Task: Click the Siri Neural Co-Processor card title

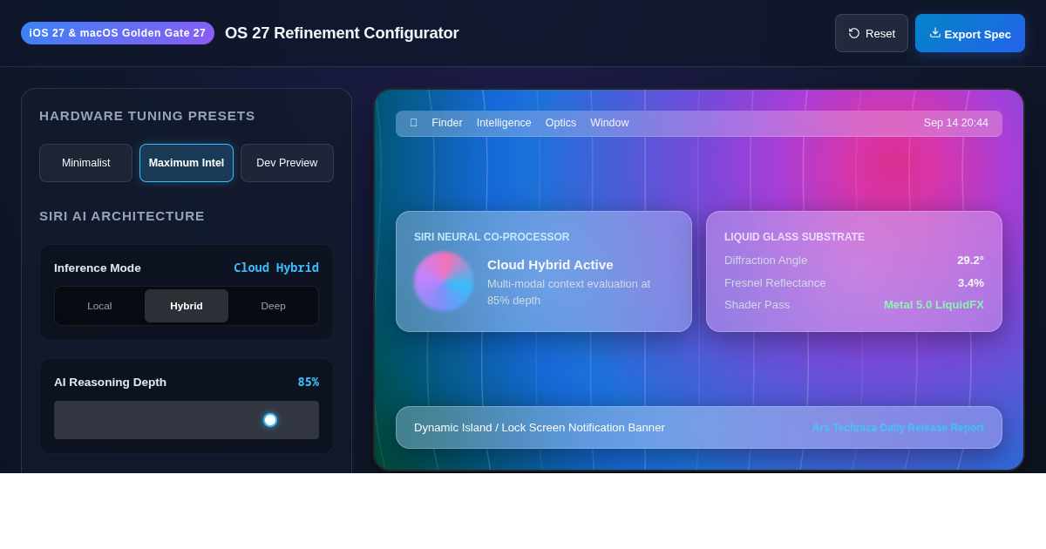Action: point(492,237)
